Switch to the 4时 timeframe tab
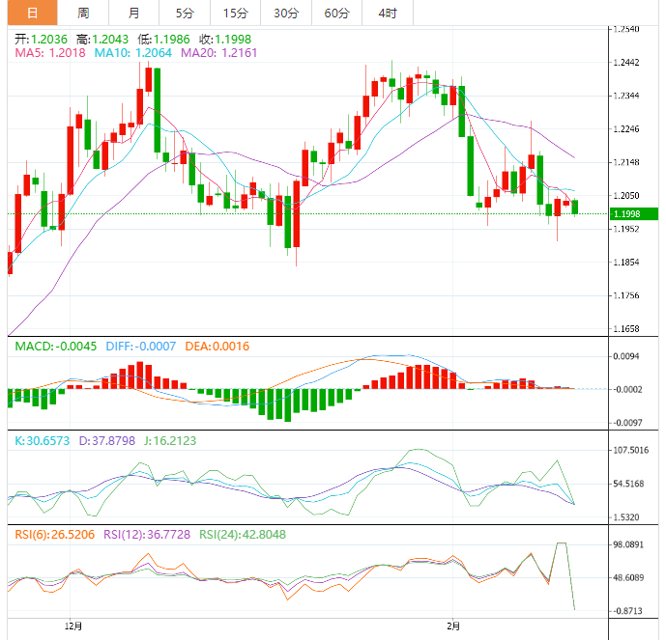The width and height of the screenshot is (666, 640). pos(387,13)
